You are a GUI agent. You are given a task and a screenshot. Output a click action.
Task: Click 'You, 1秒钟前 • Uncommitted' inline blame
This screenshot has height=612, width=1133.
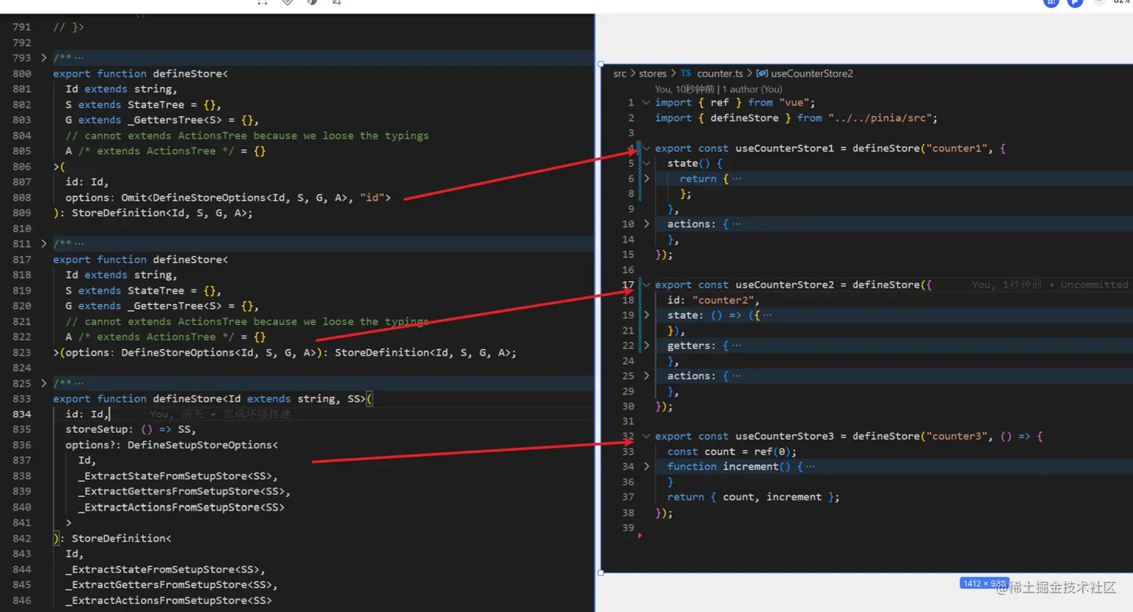click(1049, 285)
